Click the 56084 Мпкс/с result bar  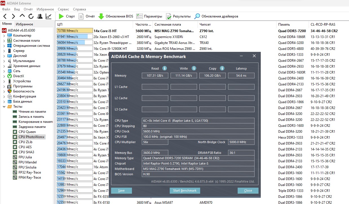[x=75, y=43]
